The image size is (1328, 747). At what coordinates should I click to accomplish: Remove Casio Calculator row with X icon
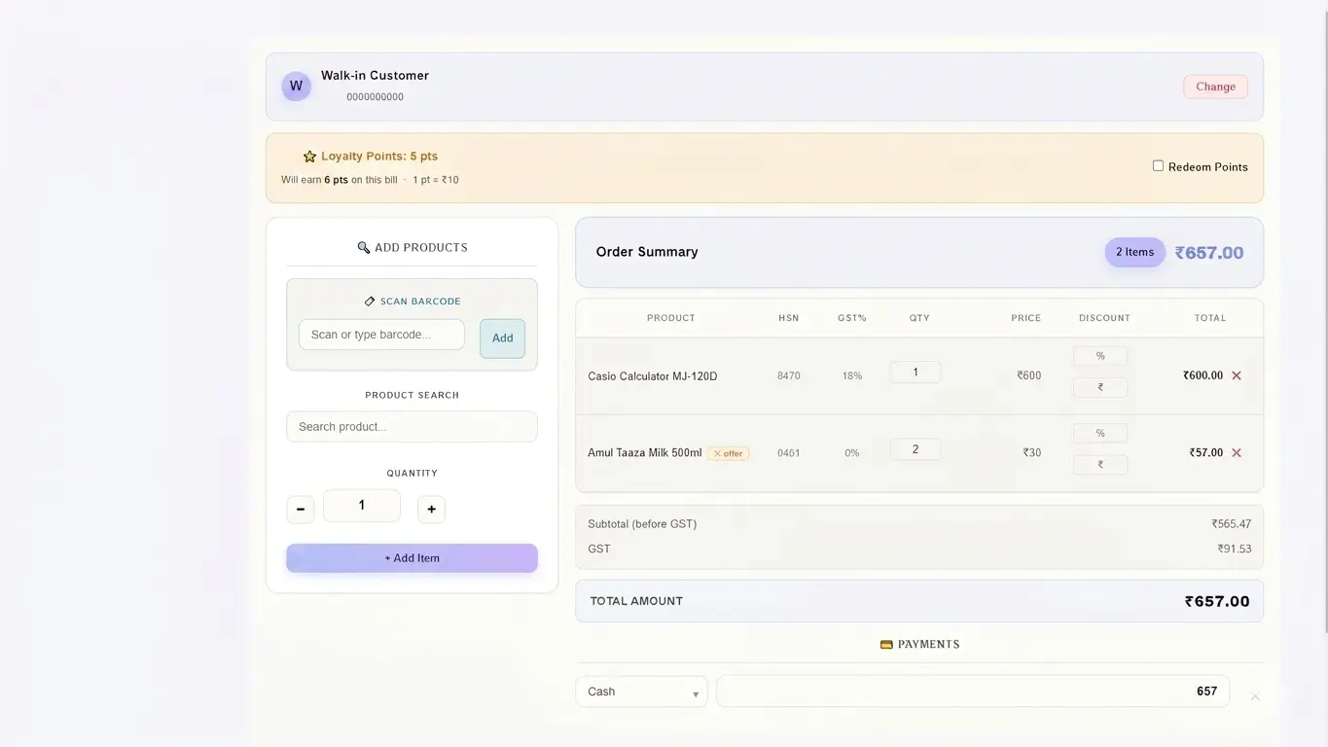point(1237,375)
